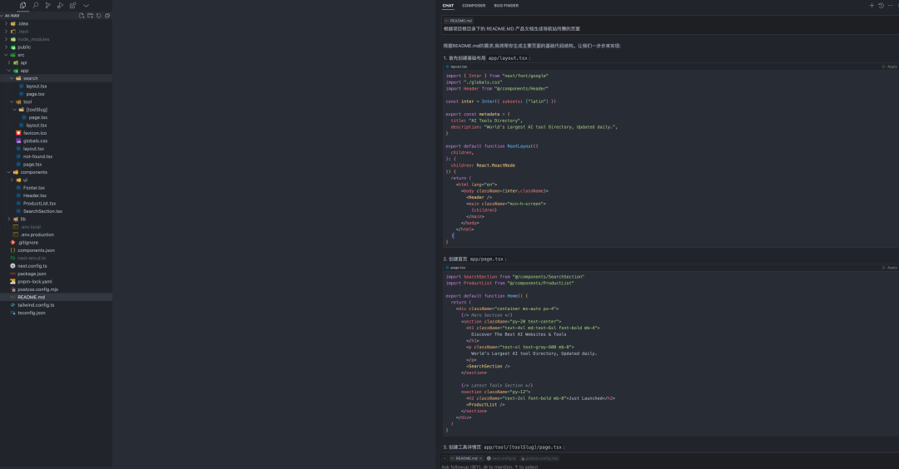This screenshot has width=899, height=469.
Task: Collapse all folders in explorer
Action: (x=107, y=16)
